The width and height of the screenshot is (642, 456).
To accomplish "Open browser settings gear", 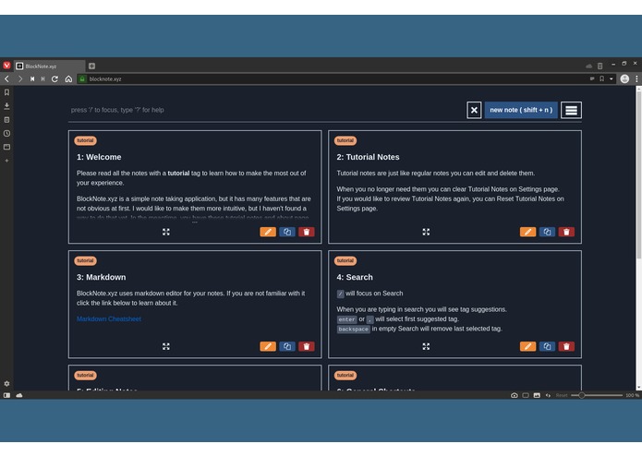I will pyautogui.click(x=6, y=384).
